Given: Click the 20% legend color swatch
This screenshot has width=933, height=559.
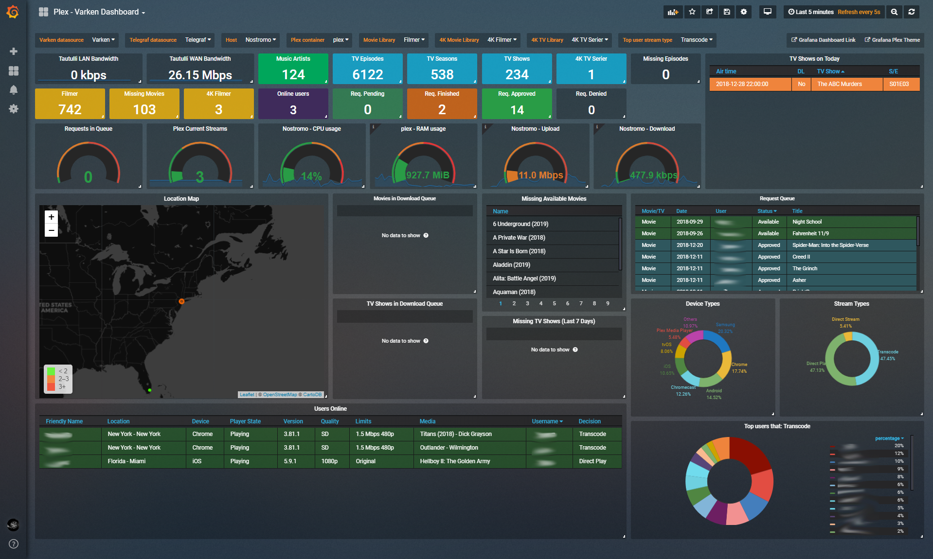Looking at the screenshot, I should click(833, 446).
